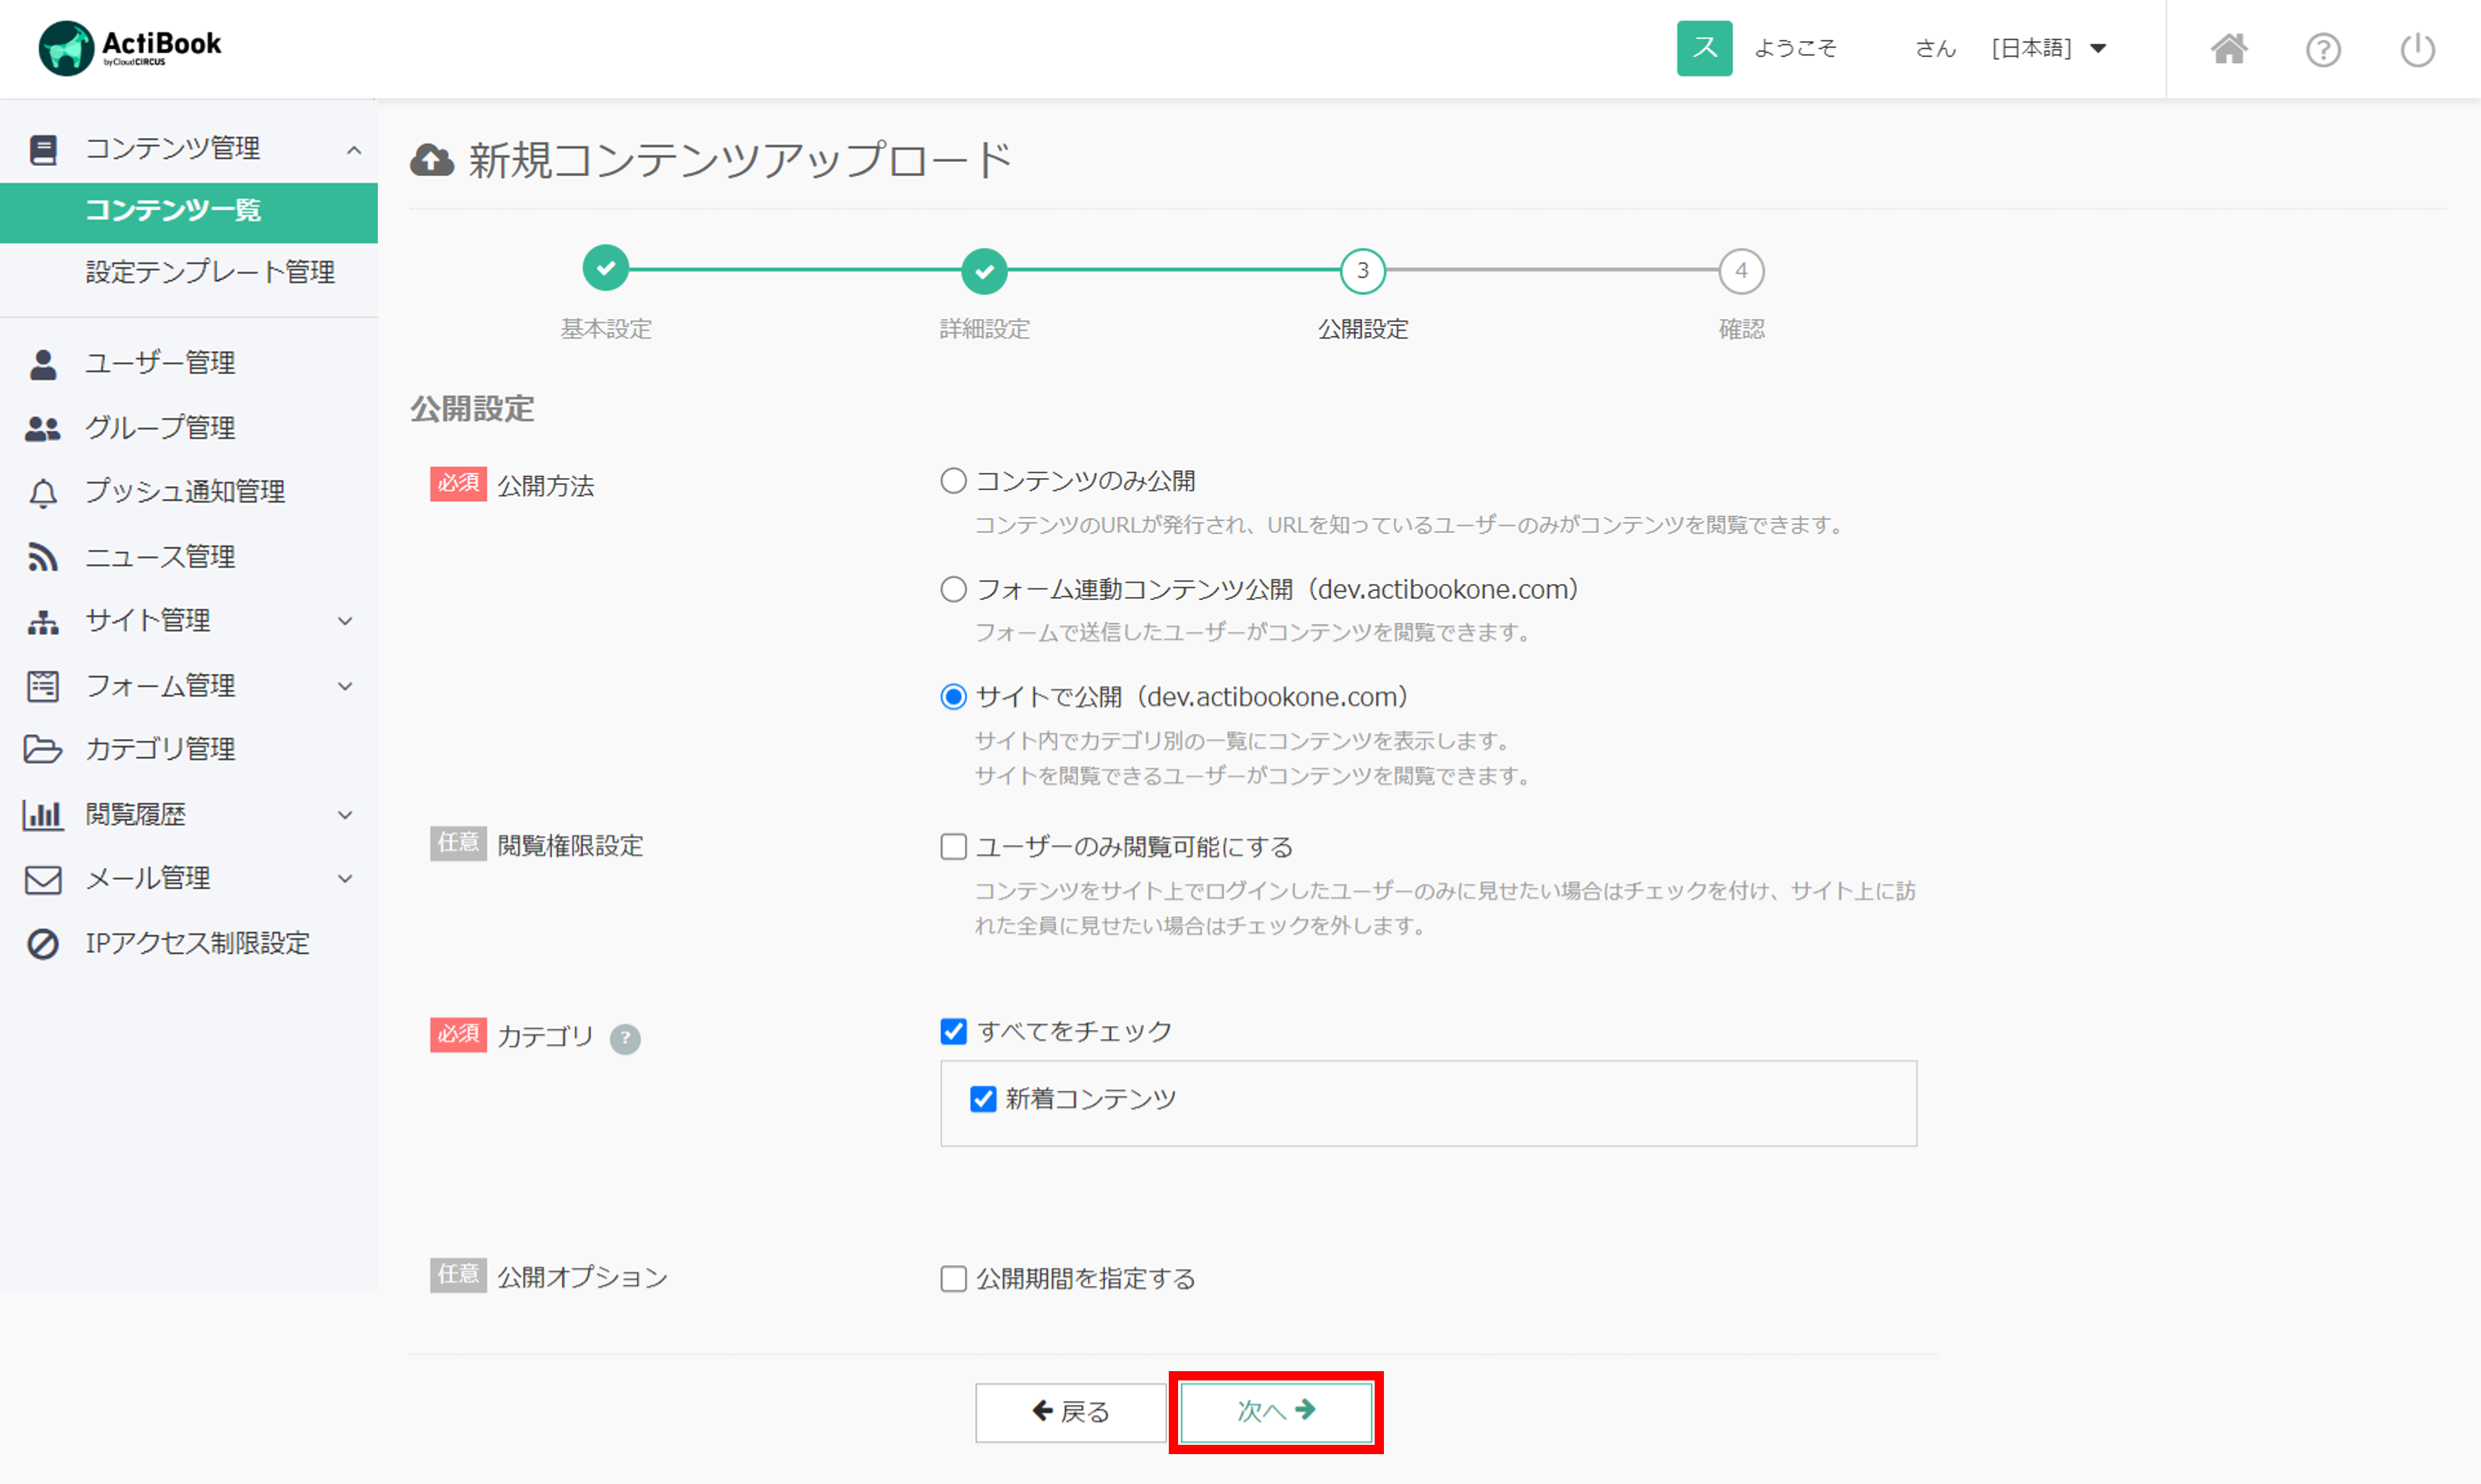
Task: Collapse コンテンツ管理 chevron
Action: (x=354, y=150)
